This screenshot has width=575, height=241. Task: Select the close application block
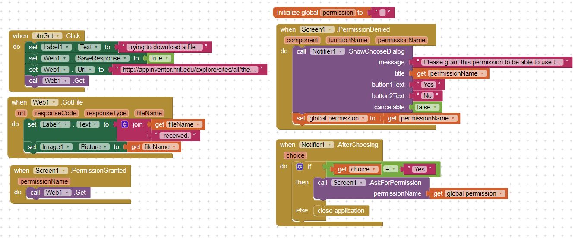341,211
